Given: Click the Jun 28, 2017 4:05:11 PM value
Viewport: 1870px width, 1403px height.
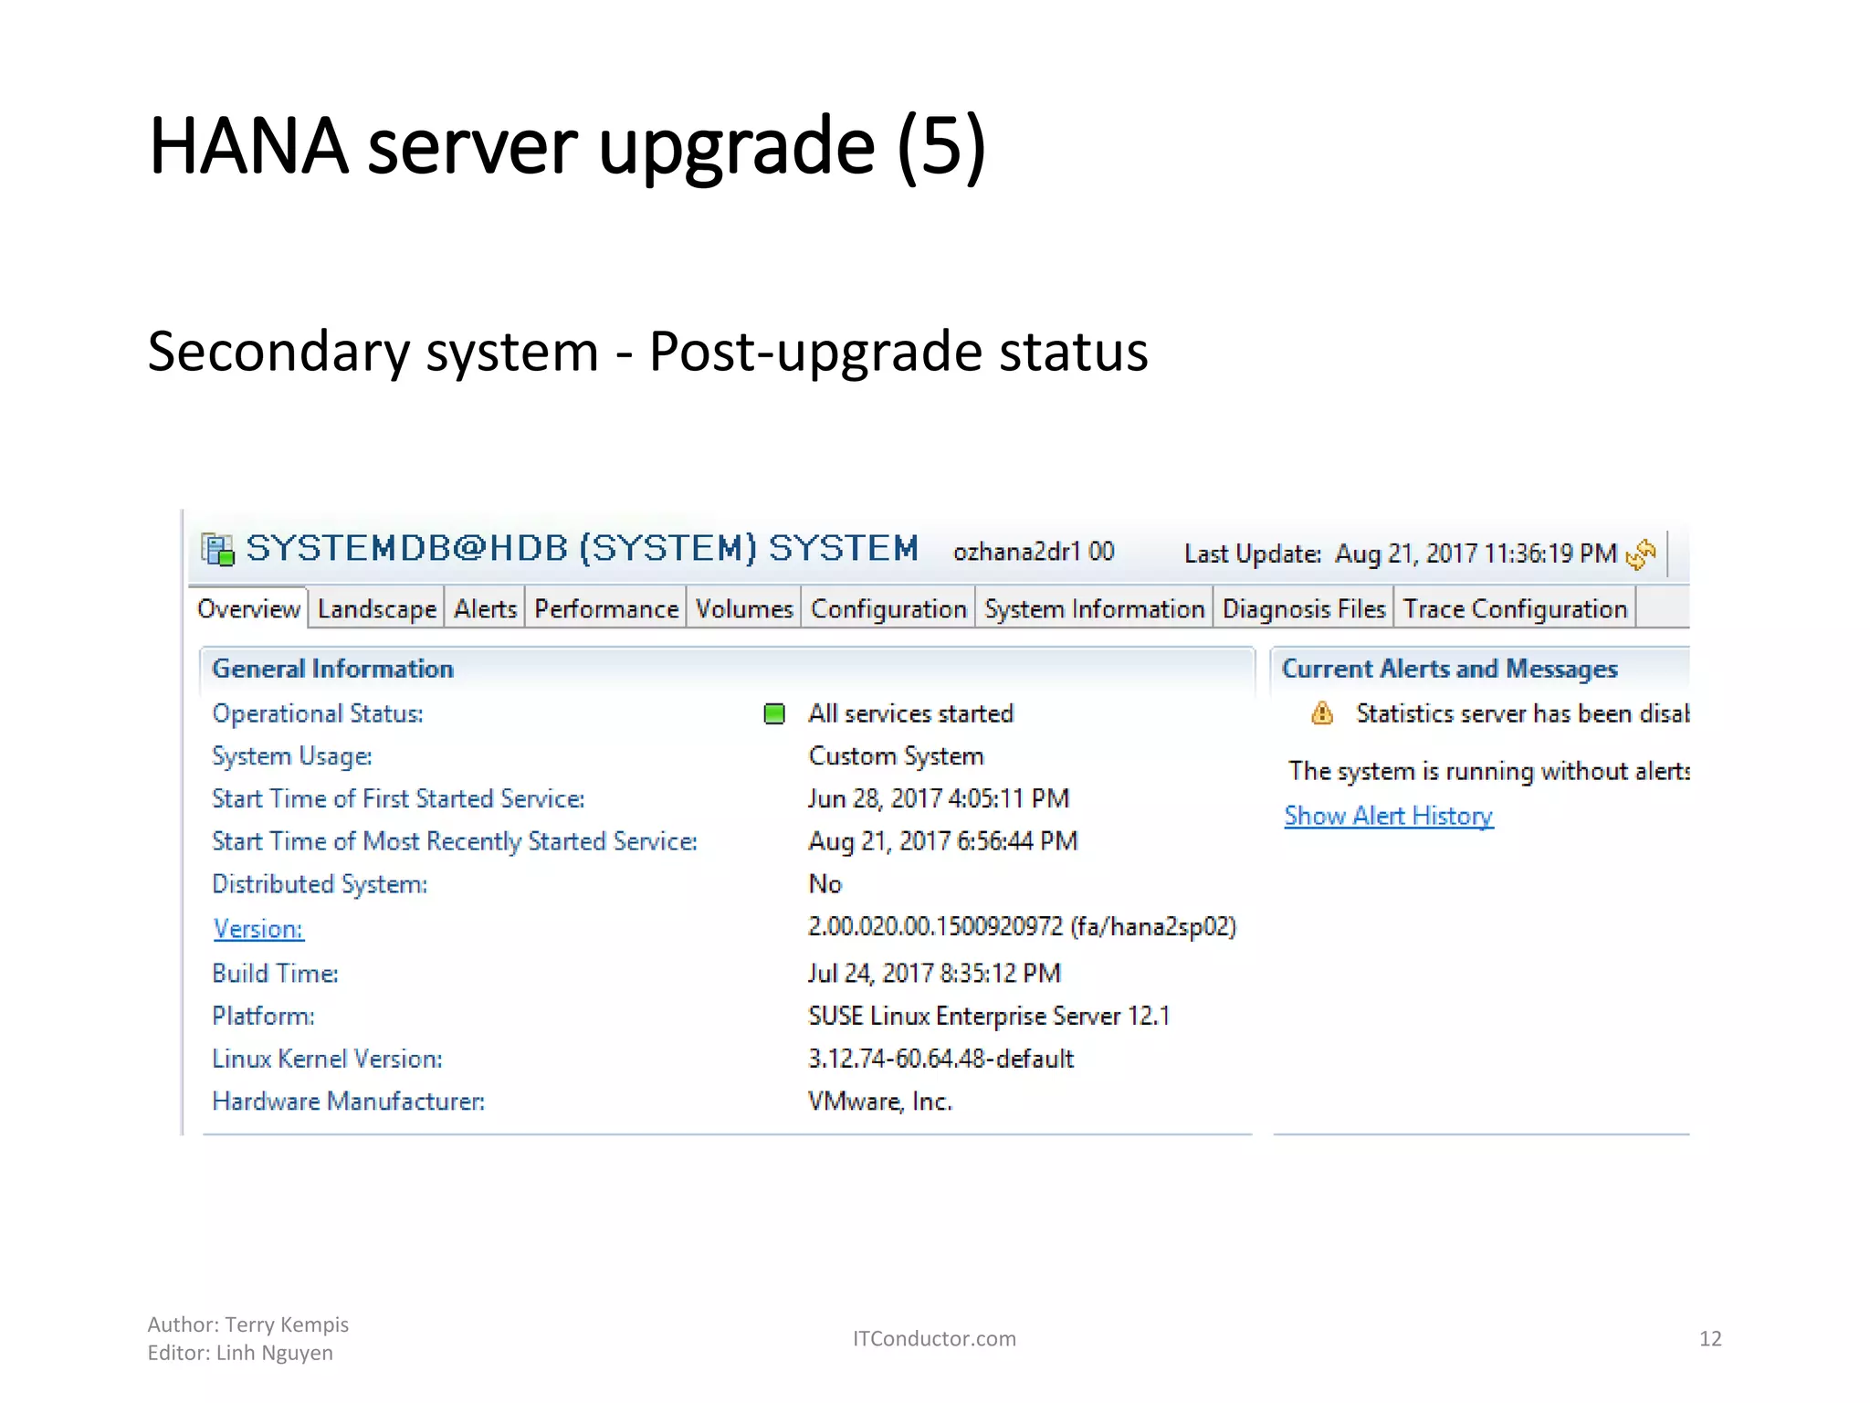Looking at the screenshot, I should coord(939,799).
